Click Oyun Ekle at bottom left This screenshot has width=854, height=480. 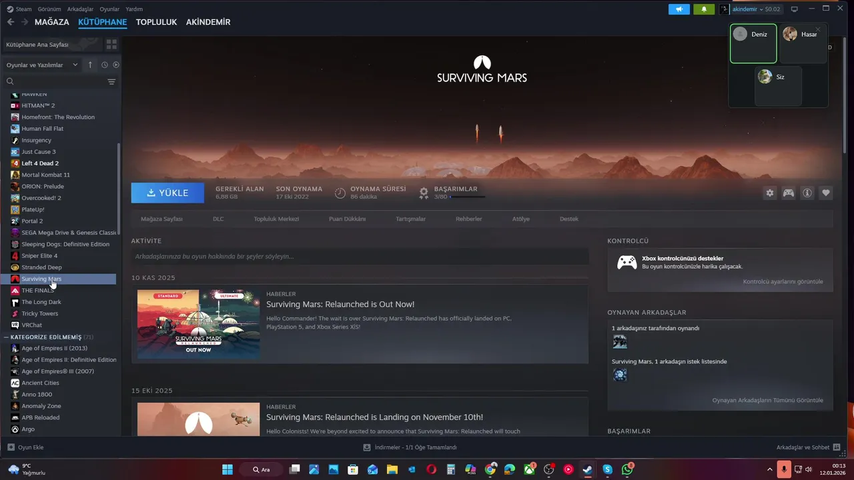(25, 447)
